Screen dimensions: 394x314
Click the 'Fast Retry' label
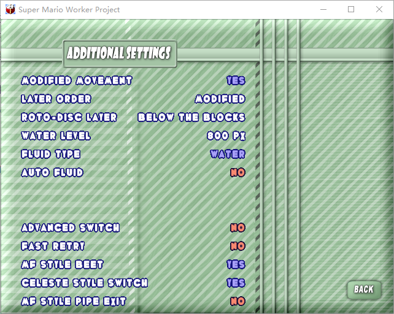(x=53, y=246)
